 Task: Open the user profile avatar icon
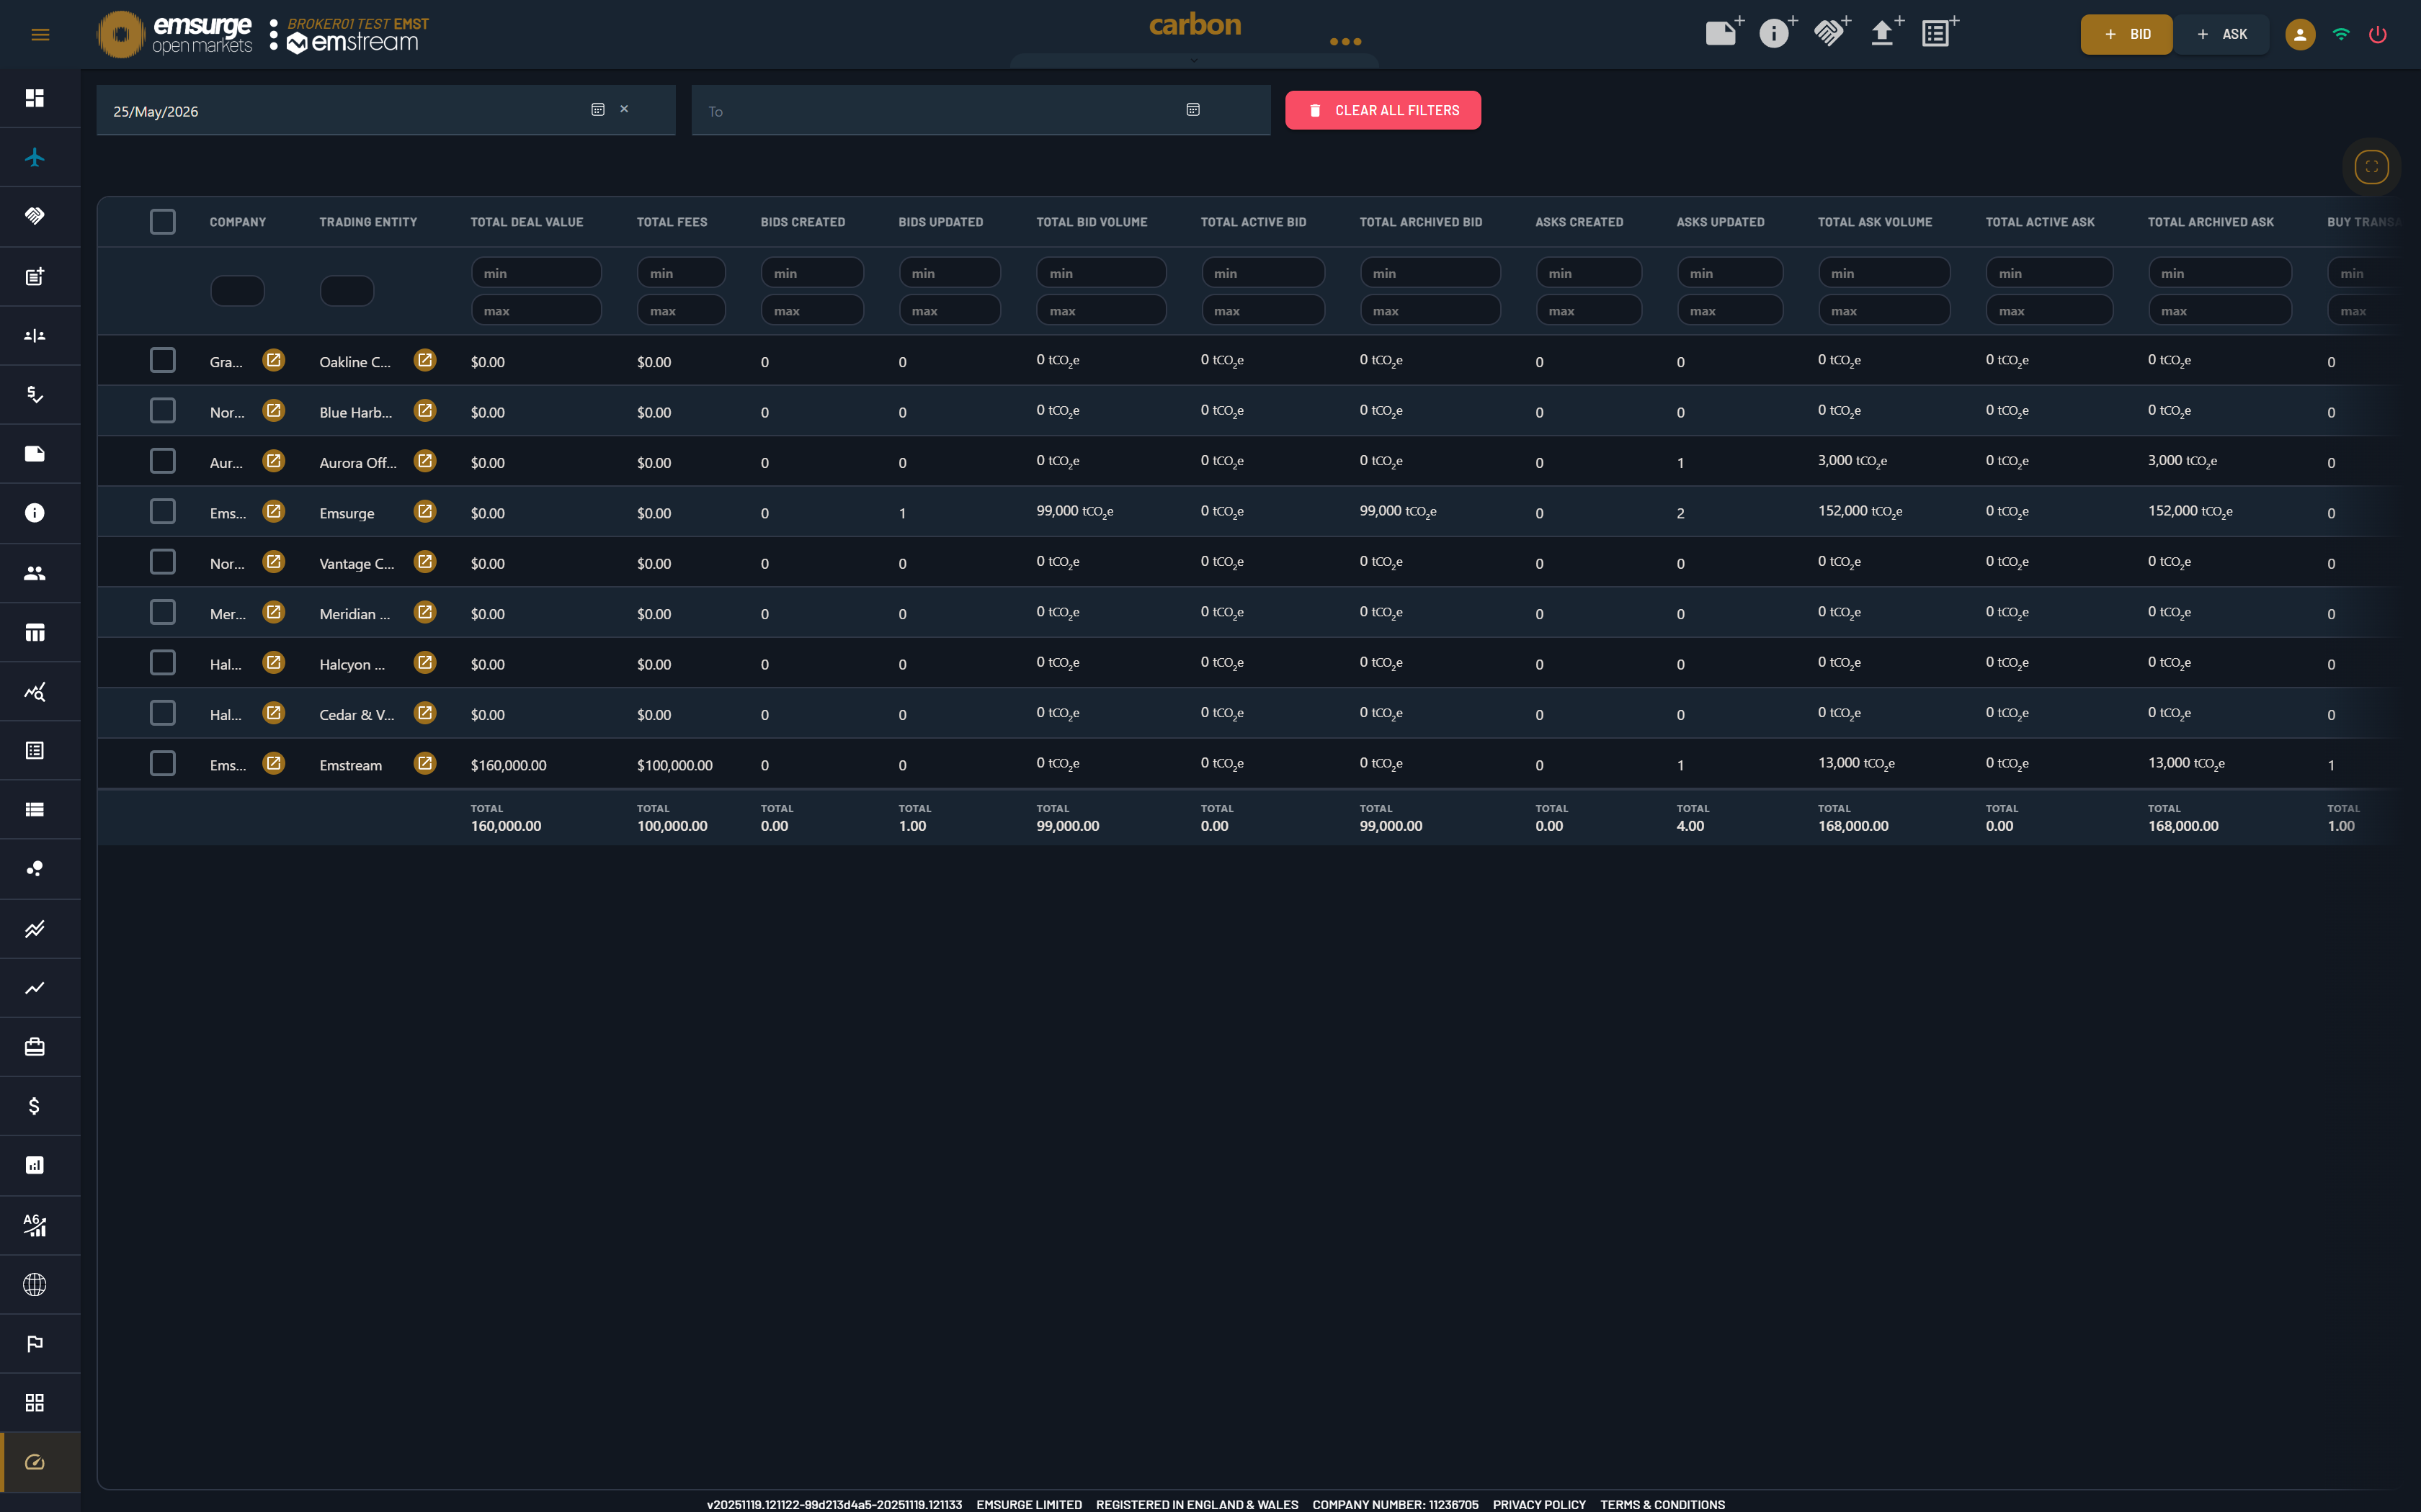point(2300,35)
